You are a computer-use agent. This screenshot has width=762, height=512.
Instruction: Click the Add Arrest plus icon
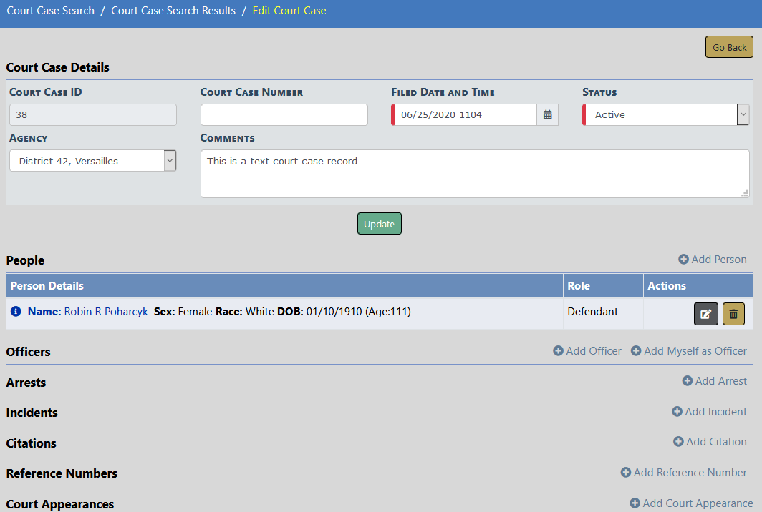(688, 381)
